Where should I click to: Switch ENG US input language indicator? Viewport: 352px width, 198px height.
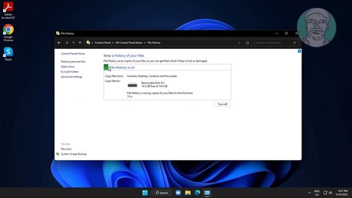point(317,193)
